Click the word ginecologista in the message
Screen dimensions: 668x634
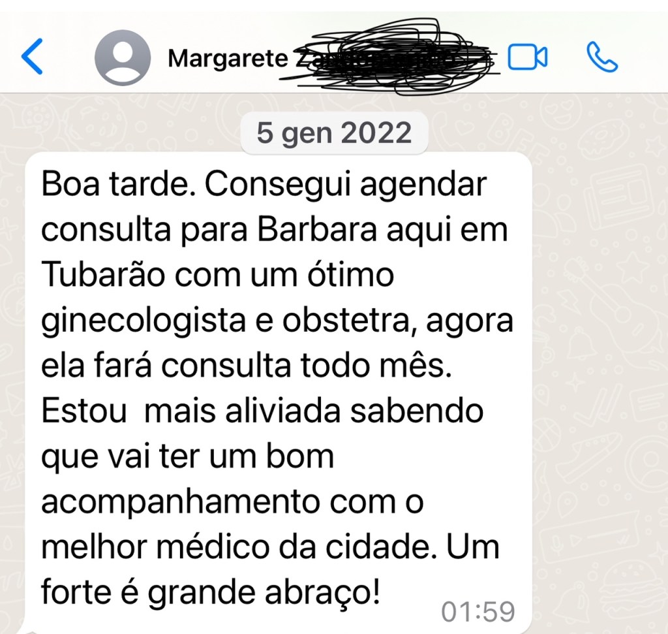point(144,321)
